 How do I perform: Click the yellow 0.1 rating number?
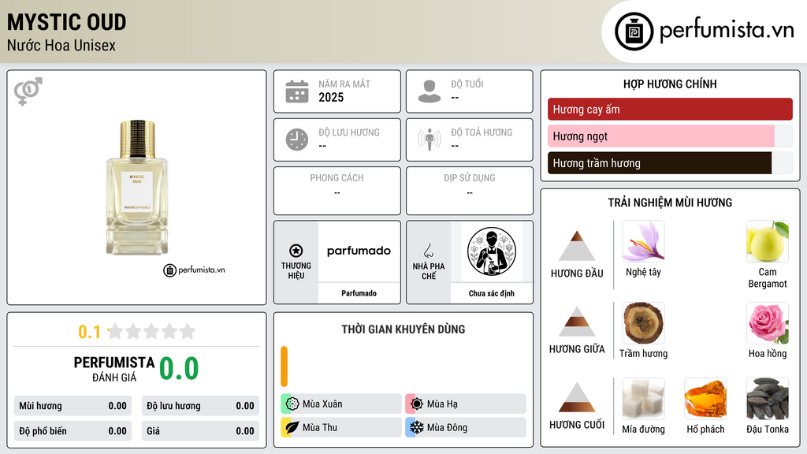(x=89, y=332)
